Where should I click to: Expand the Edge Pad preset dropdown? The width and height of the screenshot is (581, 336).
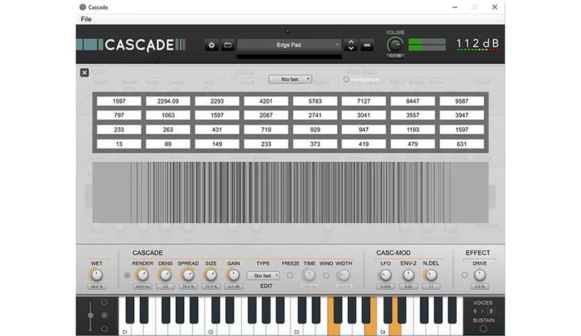pos(289,44)
